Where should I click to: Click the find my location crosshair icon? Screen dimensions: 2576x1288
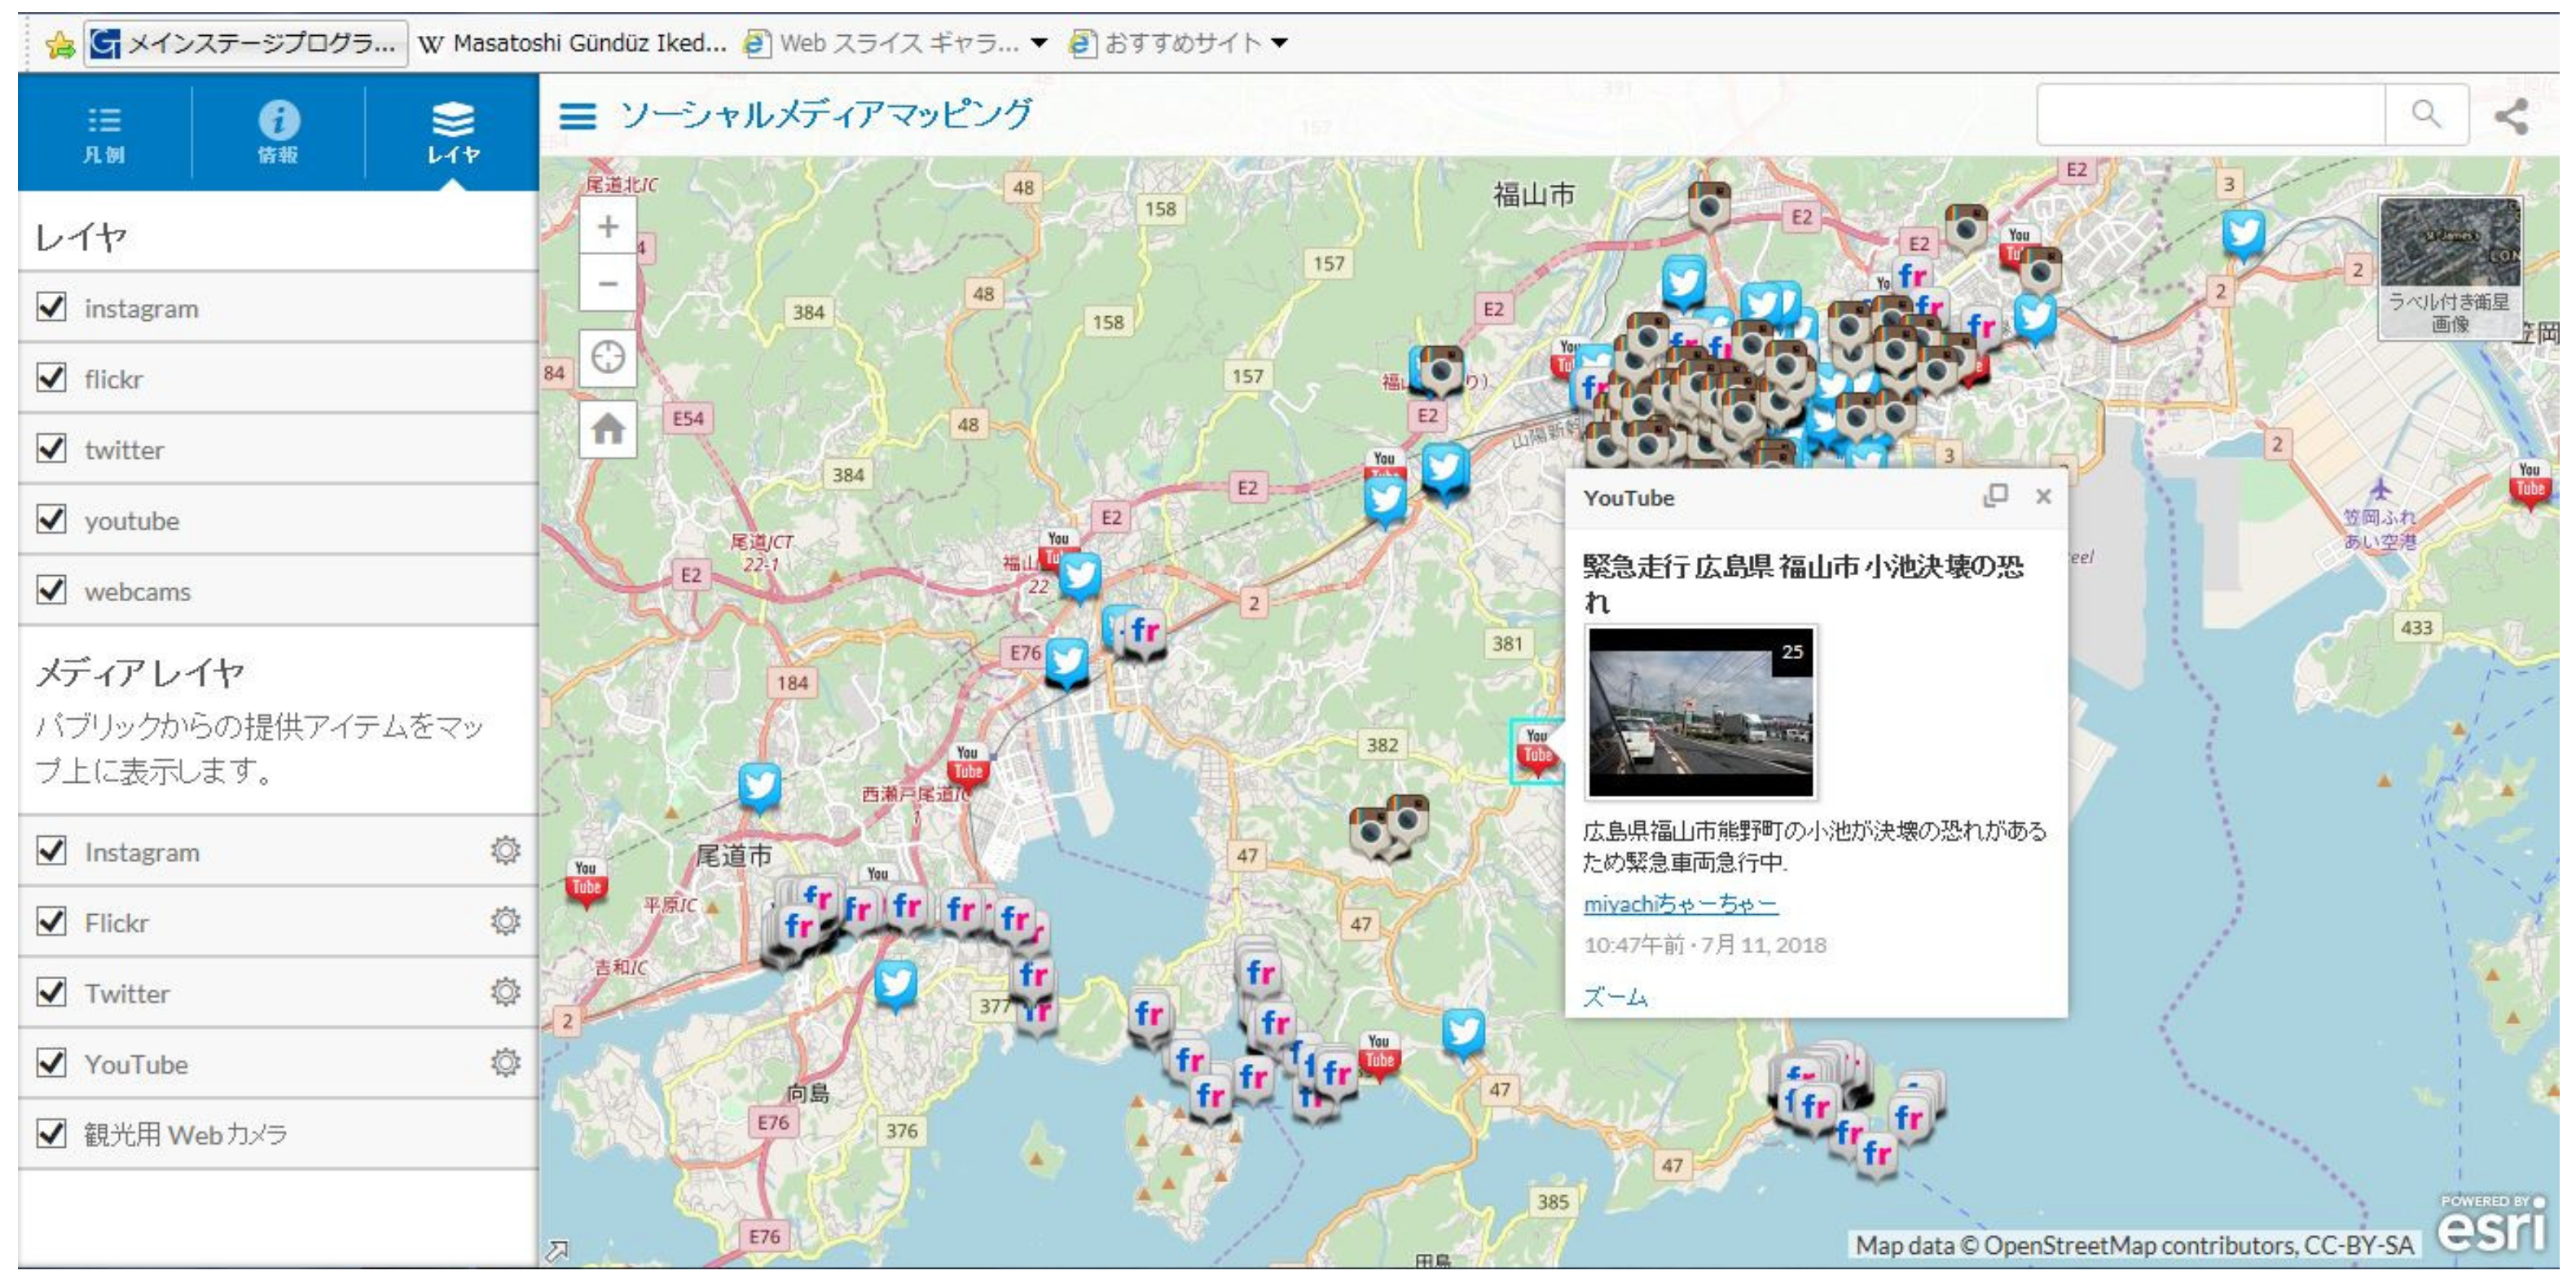pyautogui.click(x=607, y=357)
